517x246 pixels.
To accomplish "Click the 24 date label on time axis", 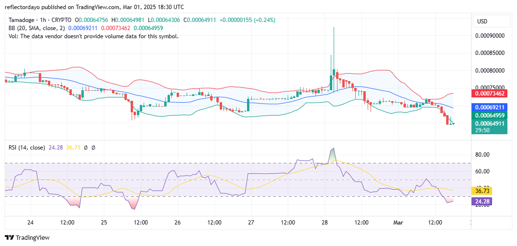I will click(x=30, y=223).
